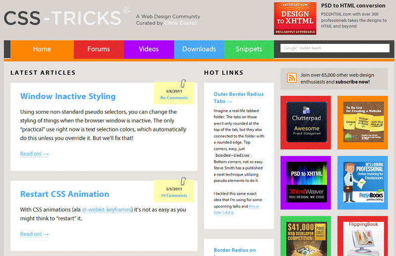Open the Outer Border Radius Tabs link

[x=239, y=97]
